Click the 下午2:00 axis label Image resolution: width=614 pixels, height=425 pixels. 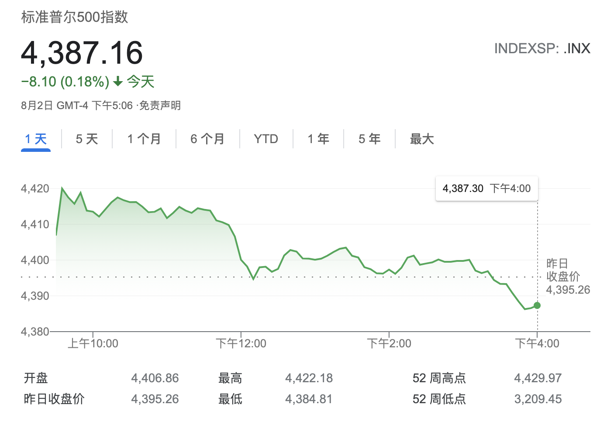389,344
